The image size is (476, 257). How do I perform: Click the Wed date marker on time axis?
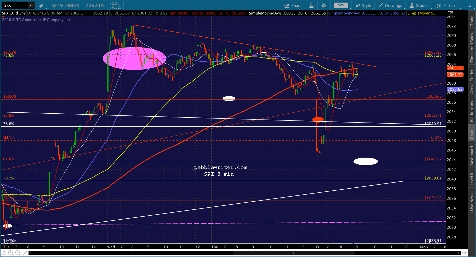111,247
